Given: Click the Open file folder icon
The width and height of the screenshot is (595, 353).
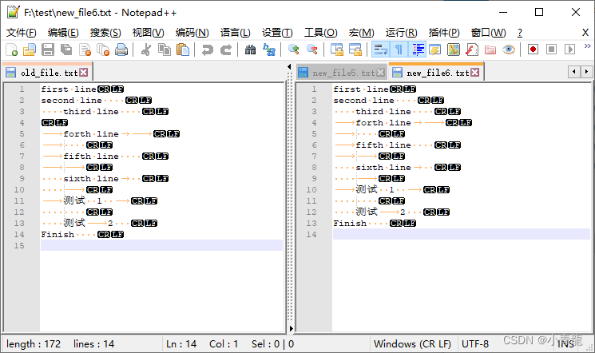Looking at the screenshot, I should pyautogui.click(x=30, y=50).
